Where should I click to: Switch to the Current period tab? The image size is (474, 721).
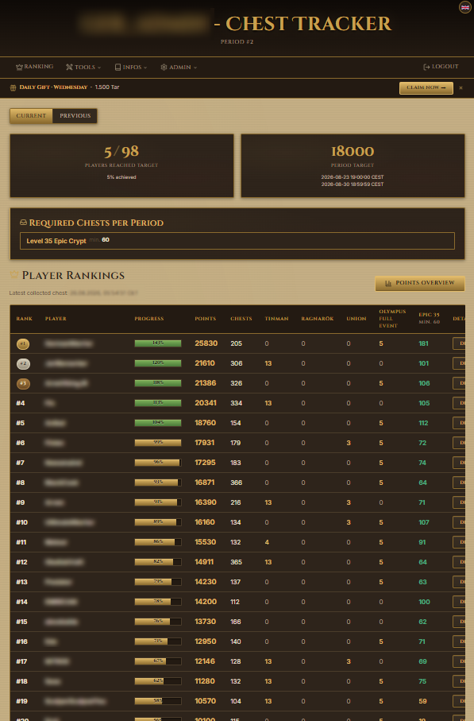click(31, 116)
